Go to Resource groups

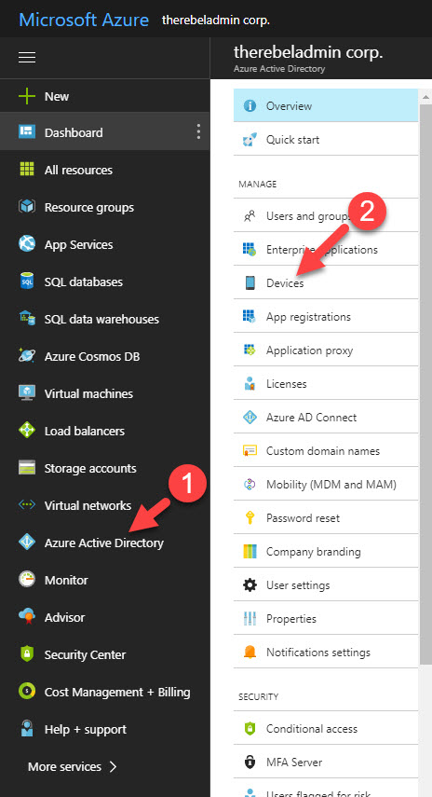pyautogui.click(x=89, y=207)
